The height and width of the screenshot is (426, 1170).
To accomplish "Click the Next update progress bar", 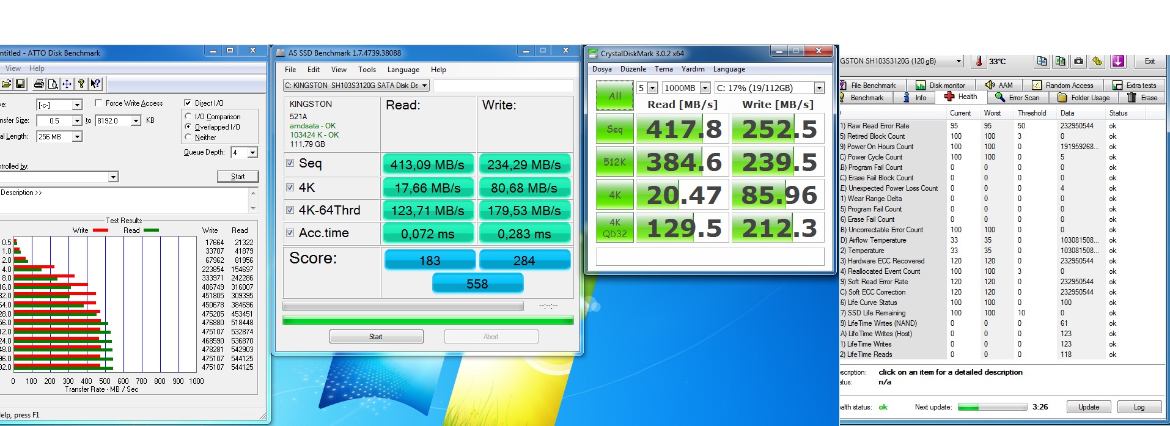I will point(992,407).
